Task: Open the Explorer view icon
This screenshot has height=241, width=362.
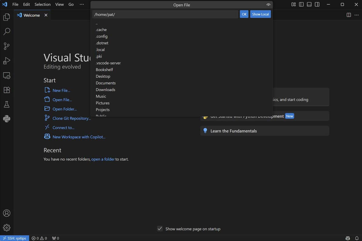Action: tap(7, 17)
